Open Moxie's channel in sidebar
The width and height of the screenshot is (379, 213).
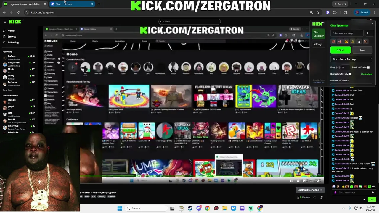click(19, 70)
